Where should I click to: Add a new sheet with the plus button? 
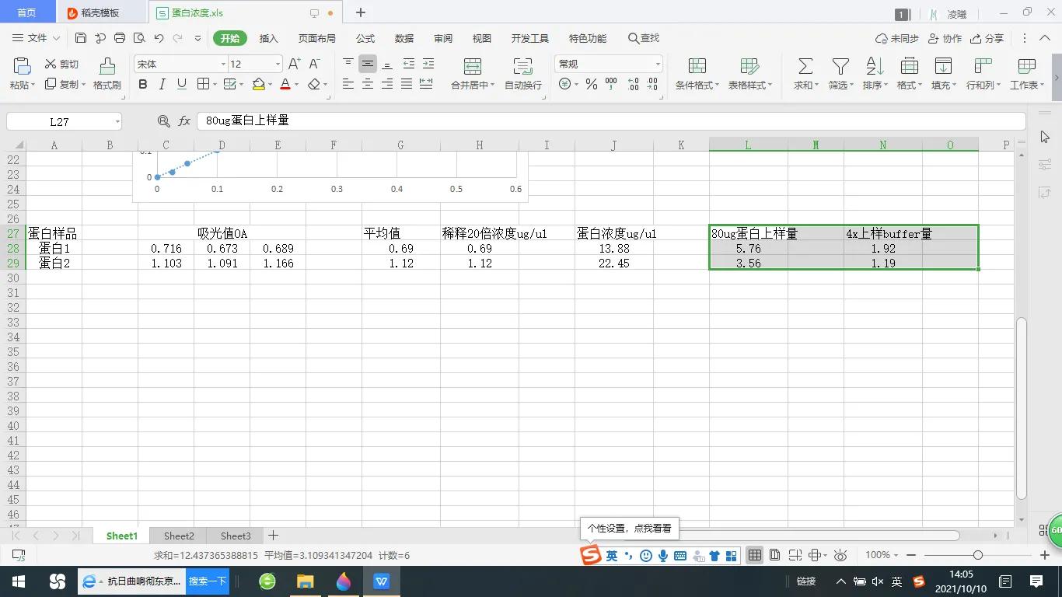click(273, 536)
